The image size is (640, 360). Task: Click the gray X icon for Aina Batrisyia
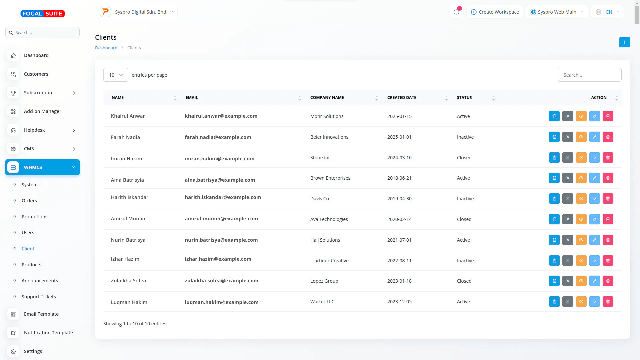point(568,178)
